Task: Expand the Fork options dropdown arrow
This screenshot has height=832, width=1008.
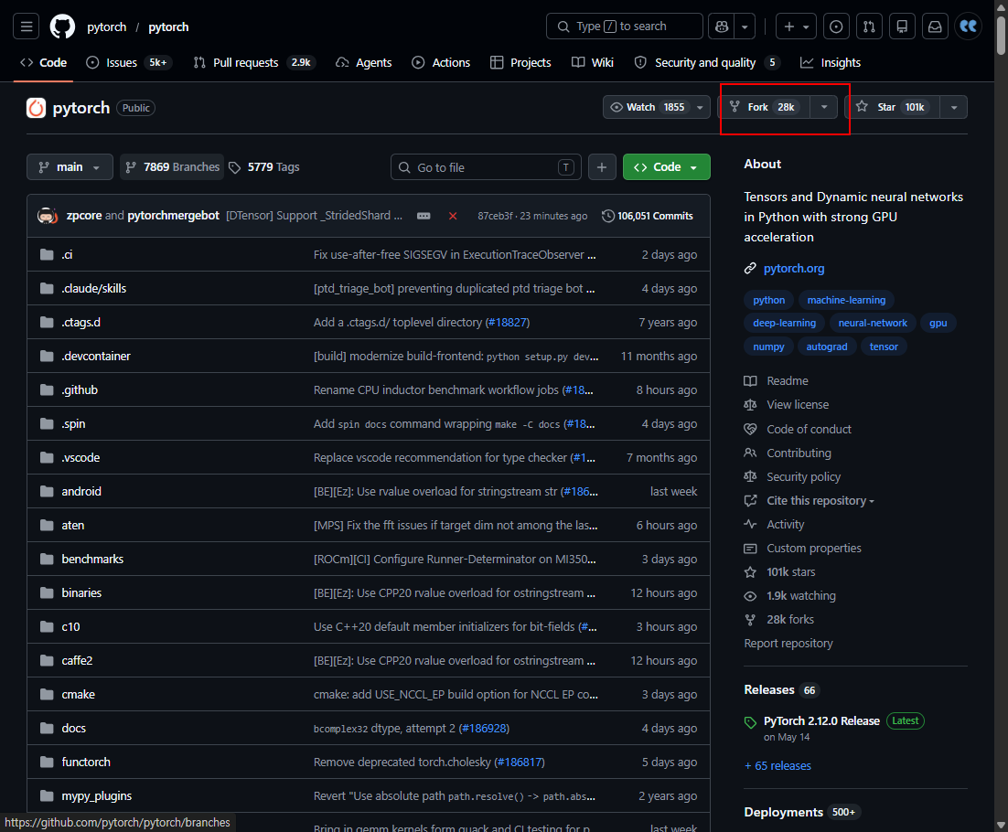Action: click(x=823, y=107)
